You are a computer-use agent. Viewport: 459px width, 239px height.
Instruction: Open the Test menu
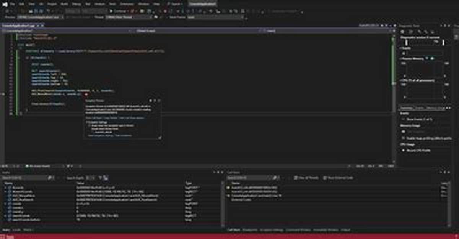[88, 4]
